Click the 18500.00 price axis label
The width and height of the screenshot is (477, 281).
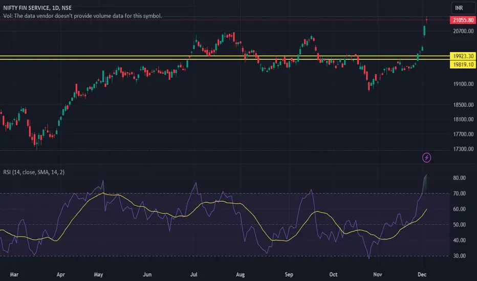[463, 105]
